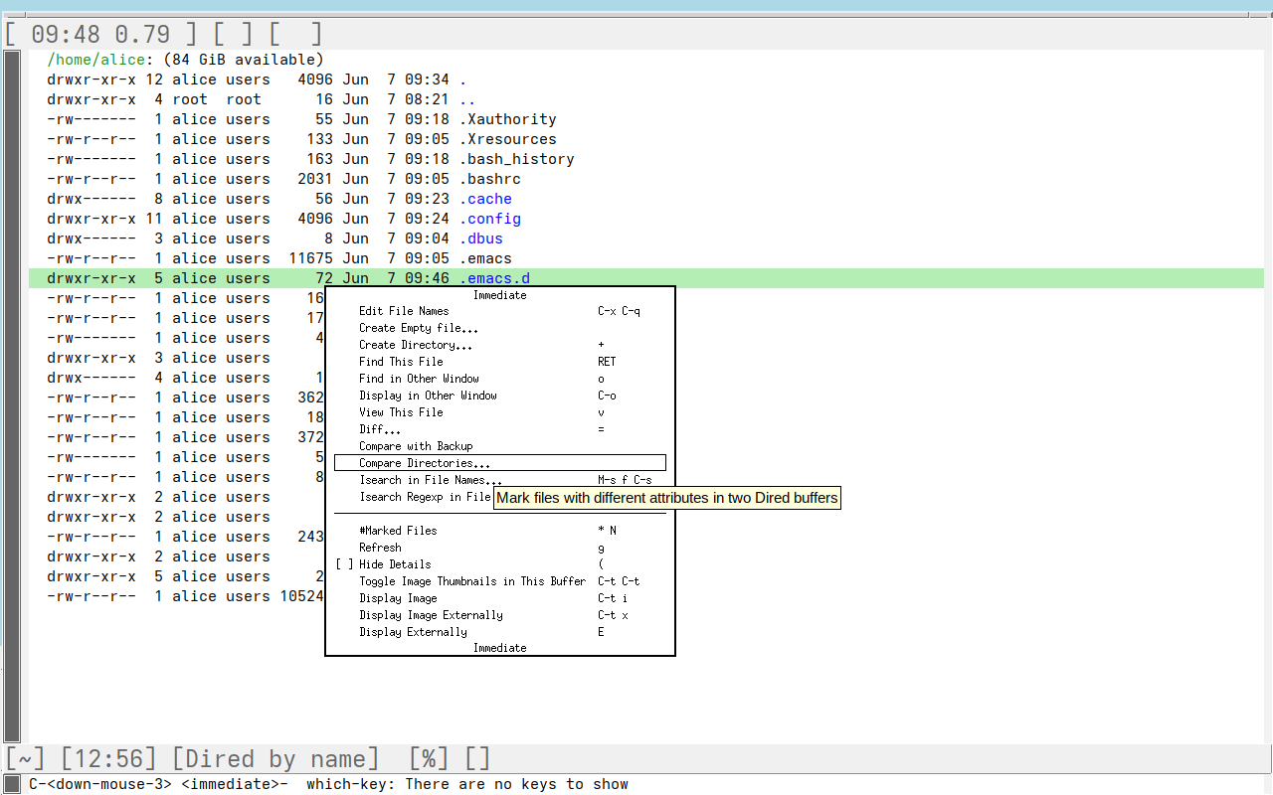The width and height of the screenshot is (1273, 795).
Task: Open the .emacs.d directory entry
Action: pos(494,278)
